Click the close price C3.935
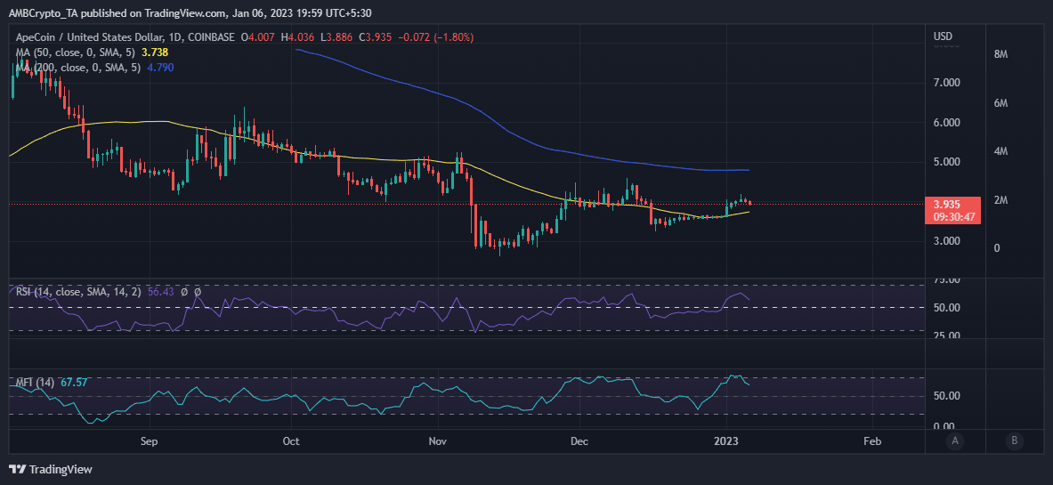This screenshot has height=485, width=1053. pos(377,37)
